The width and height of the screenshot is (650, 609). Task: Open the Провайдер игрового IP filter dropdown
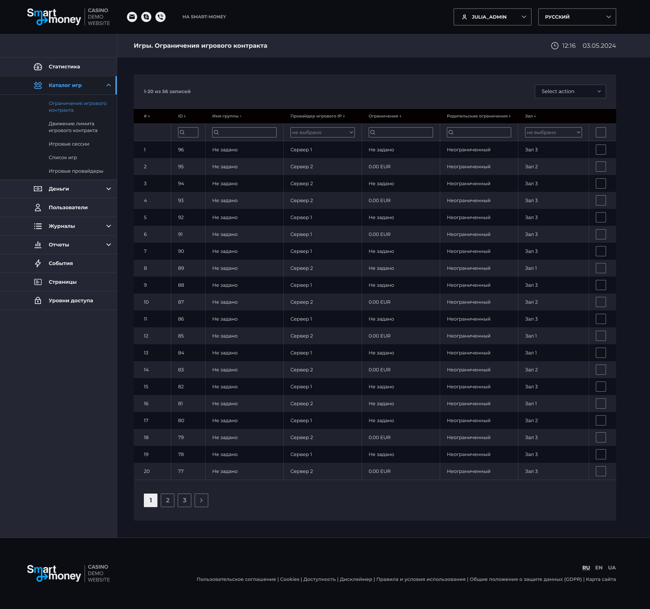(322, 132)
